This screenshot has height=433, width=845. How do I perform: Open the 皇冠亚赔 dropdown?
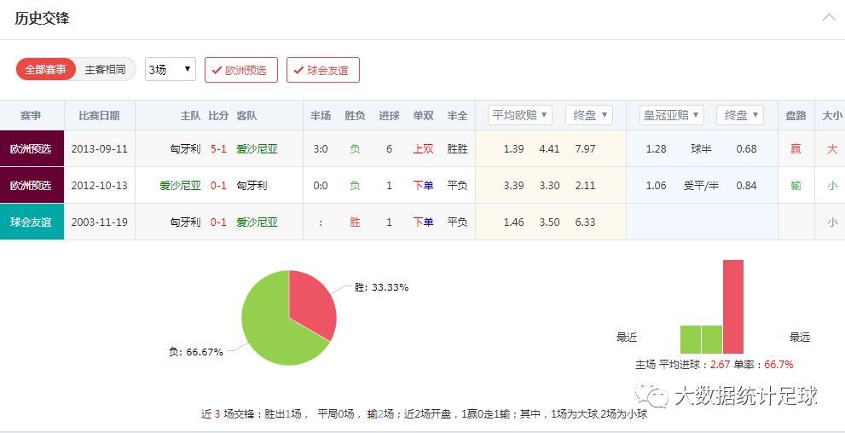tap(671, 115)
